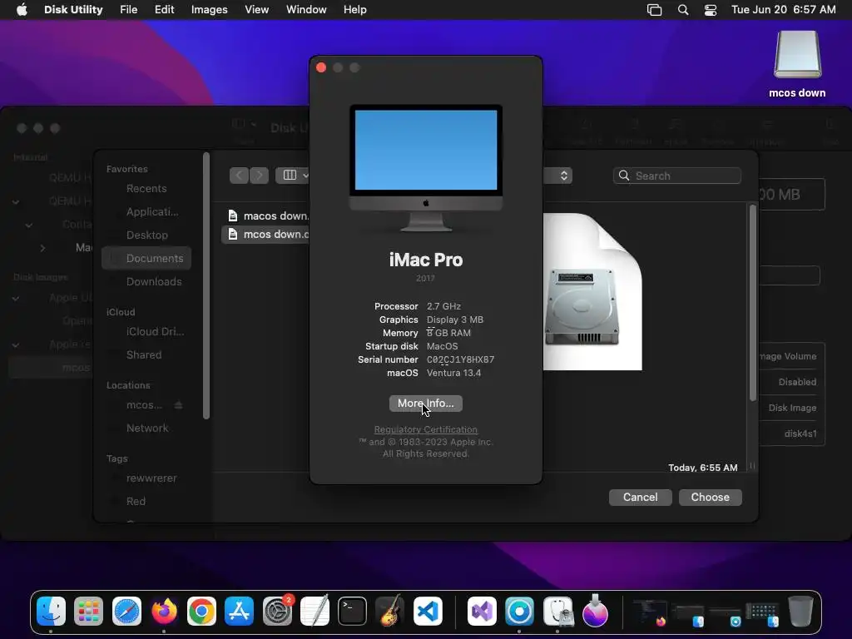The image size is (852, 639).
Task: Open Launchpad from the dock
Action: tap(88, 612)
